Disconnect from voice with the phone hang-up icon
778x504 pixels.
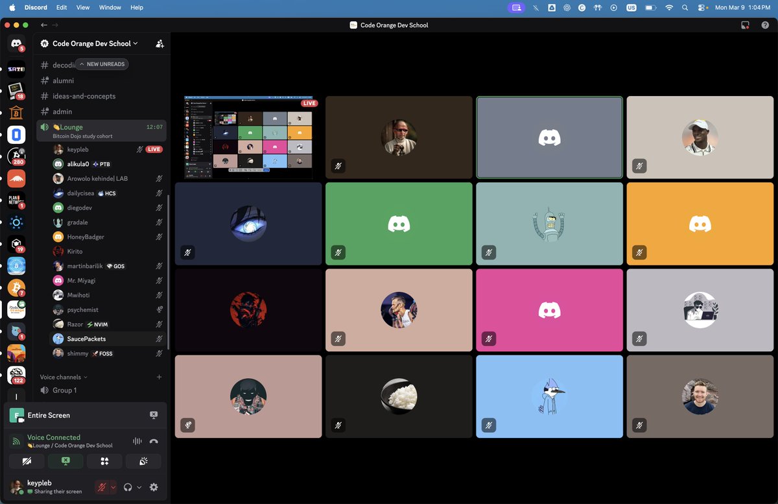pos(154,441)
